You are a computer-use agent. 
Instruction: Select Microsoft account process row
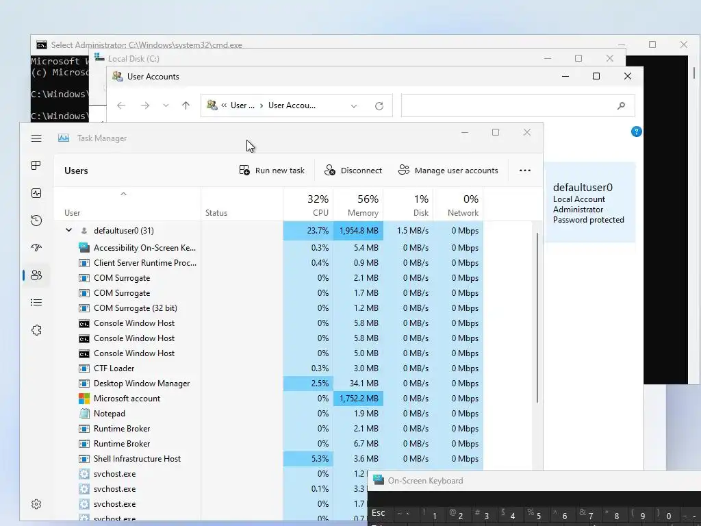coord(268,399)
